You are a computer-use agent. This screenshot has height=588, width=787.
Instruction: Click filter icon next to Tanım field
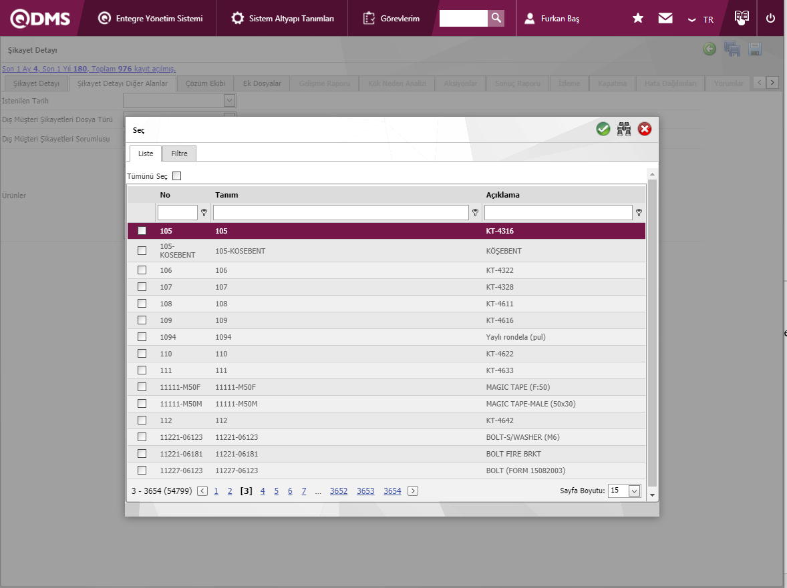(x=475, y=213)
